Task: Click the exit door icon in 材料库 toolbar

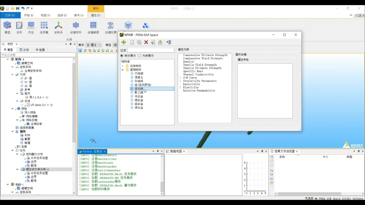Action: (x=169, y=42)
